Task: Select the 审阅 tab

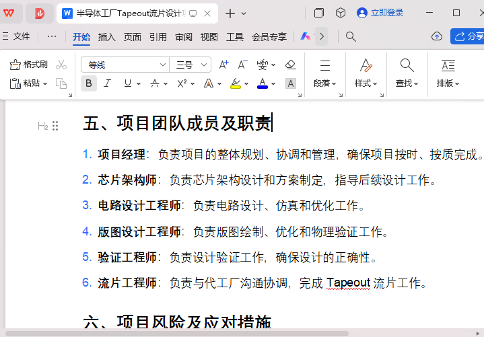Action: coord(184,37)
